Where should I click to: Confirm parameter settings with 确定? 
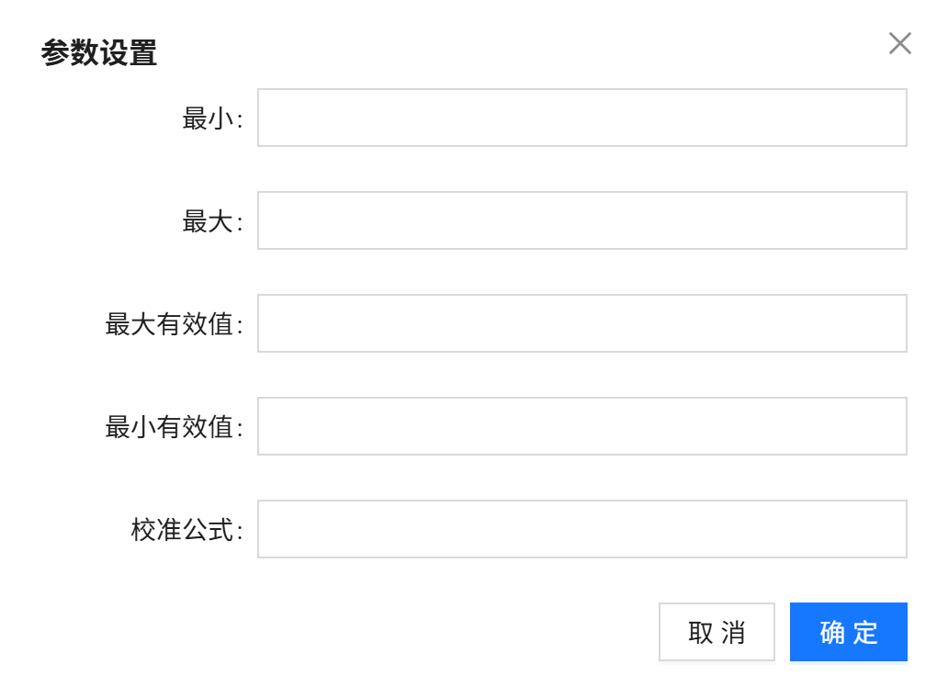coord(847,631)
